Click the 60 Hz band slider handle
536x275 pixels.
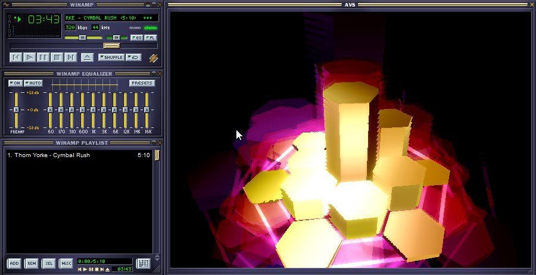pyautogui.click(x=50, y=110)
